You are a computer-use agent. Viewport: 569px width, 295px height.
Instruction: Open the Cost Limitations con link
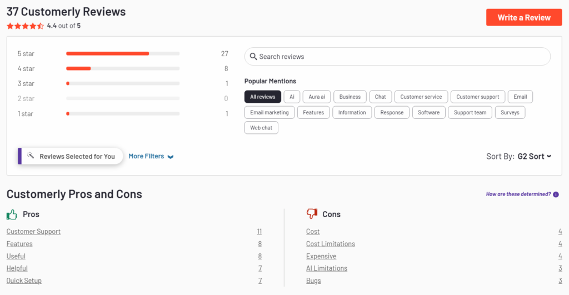[x=331, y=244]
